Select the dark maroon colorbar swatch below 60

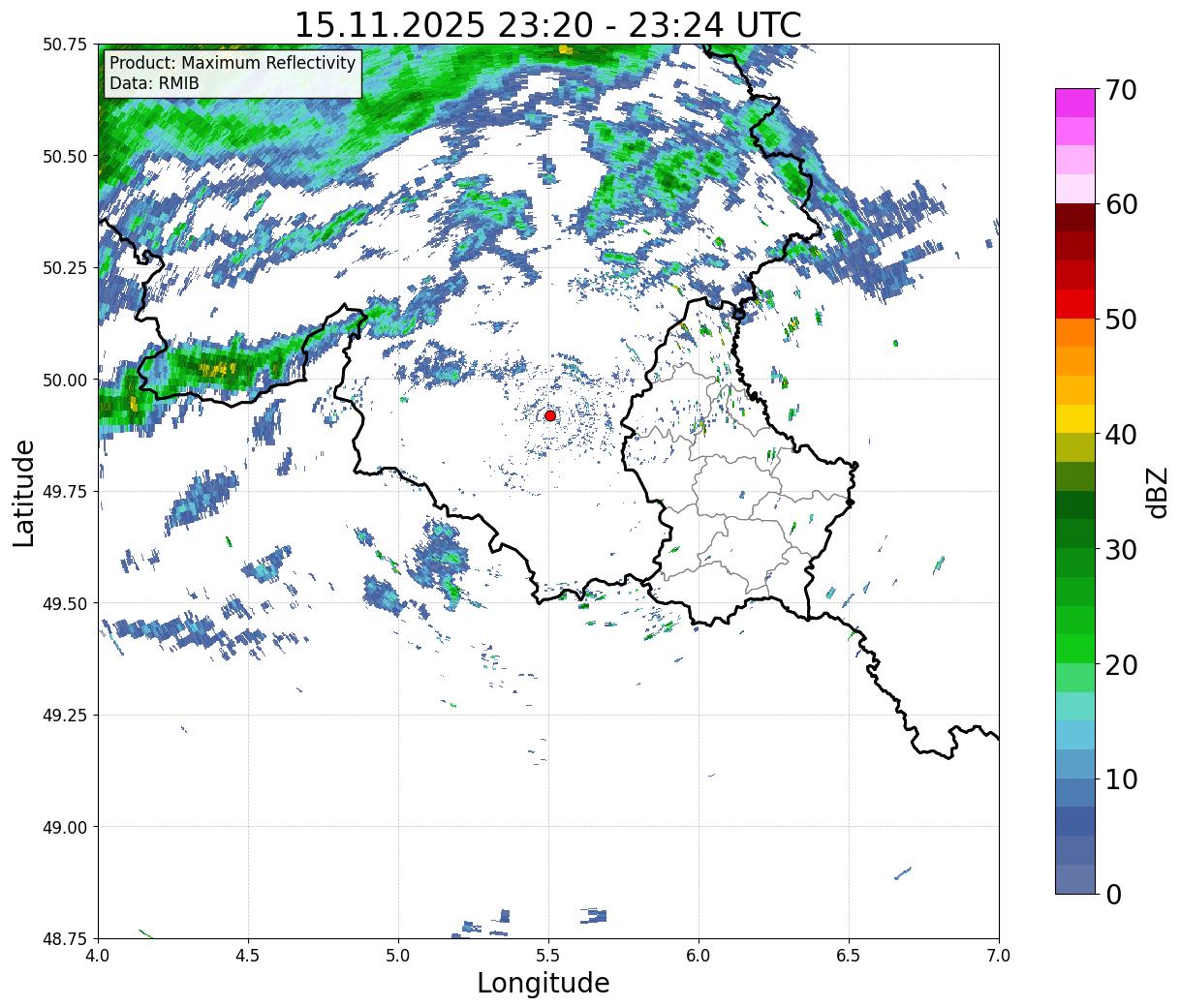(x=1075, y=218)
